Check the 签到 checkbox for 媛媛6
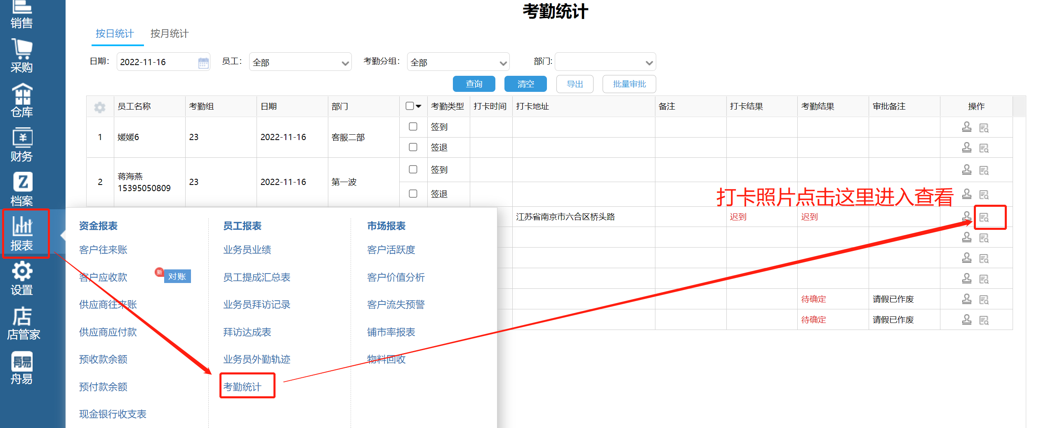 [x=413, y=126]
